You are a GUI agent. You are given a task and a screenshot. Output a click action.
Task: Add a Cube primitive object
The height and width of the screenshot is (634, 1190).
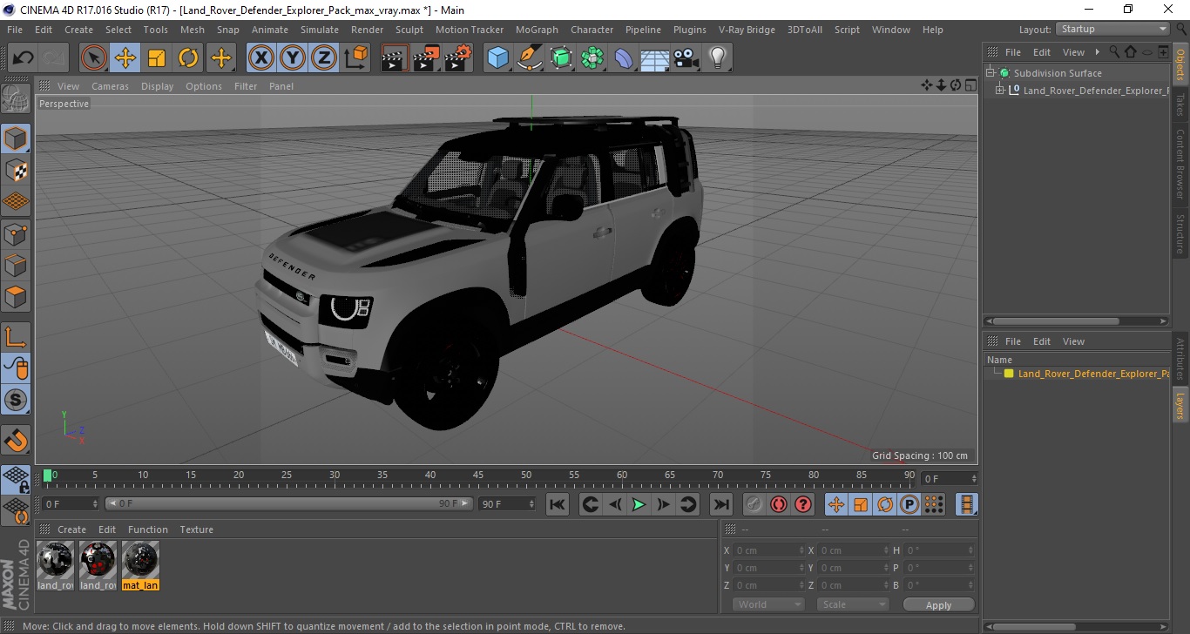[x=498, y=58]
